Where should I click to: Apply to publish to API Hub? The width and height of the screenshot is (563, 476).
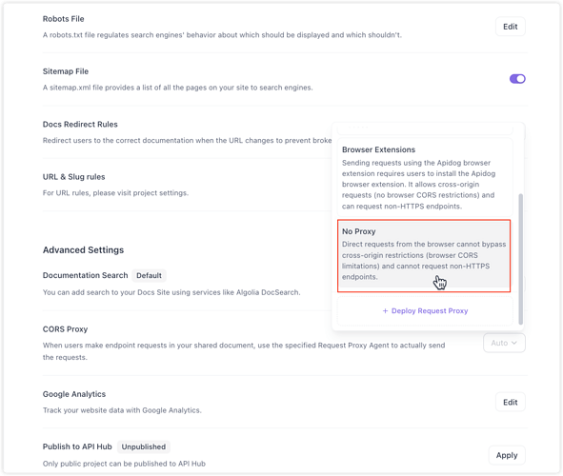[x=507, y=455]
